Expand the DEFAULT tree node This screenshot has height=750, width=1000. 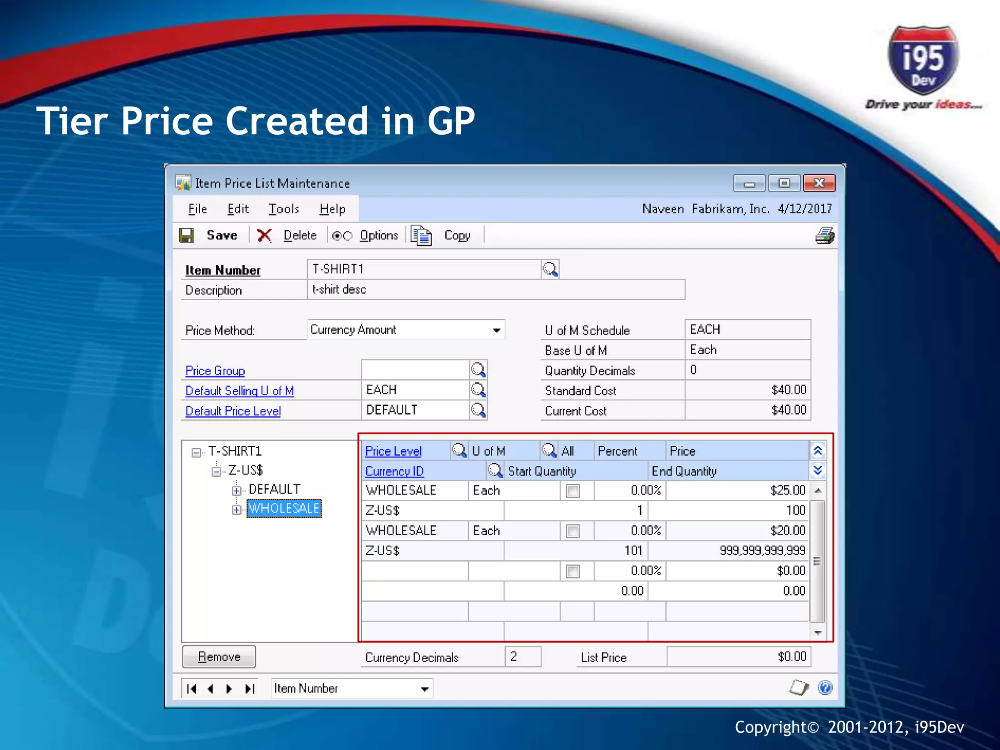(236, 490)
